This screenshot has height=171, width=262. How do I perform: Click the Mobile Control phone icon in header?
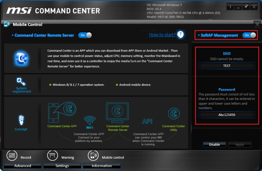(x=7, y=24)
